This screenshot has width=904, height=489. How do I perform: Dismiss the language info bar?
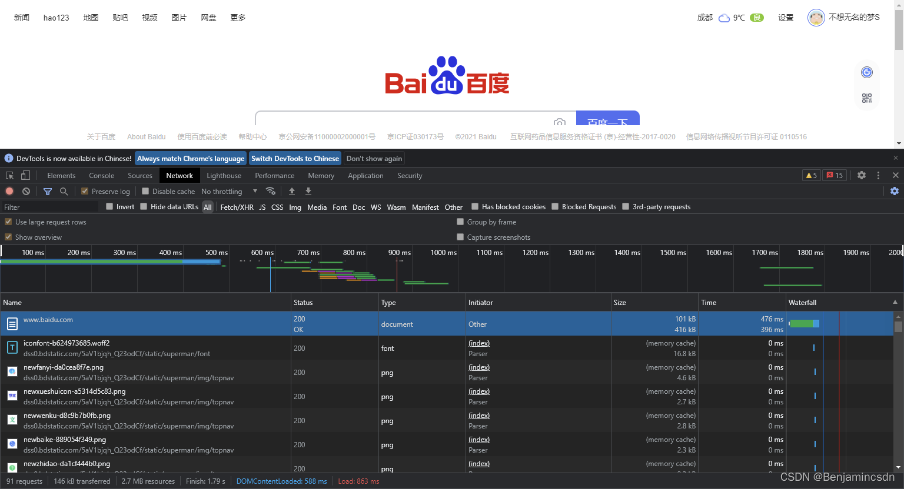click(896, 158)
